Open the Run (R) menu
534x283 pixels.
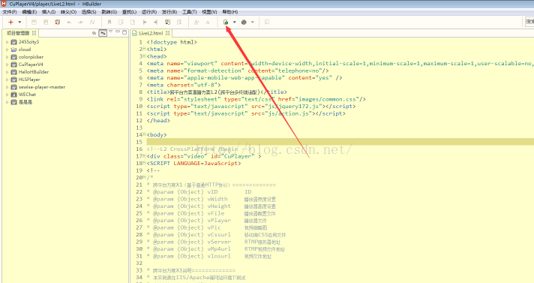tap(149, 12)
